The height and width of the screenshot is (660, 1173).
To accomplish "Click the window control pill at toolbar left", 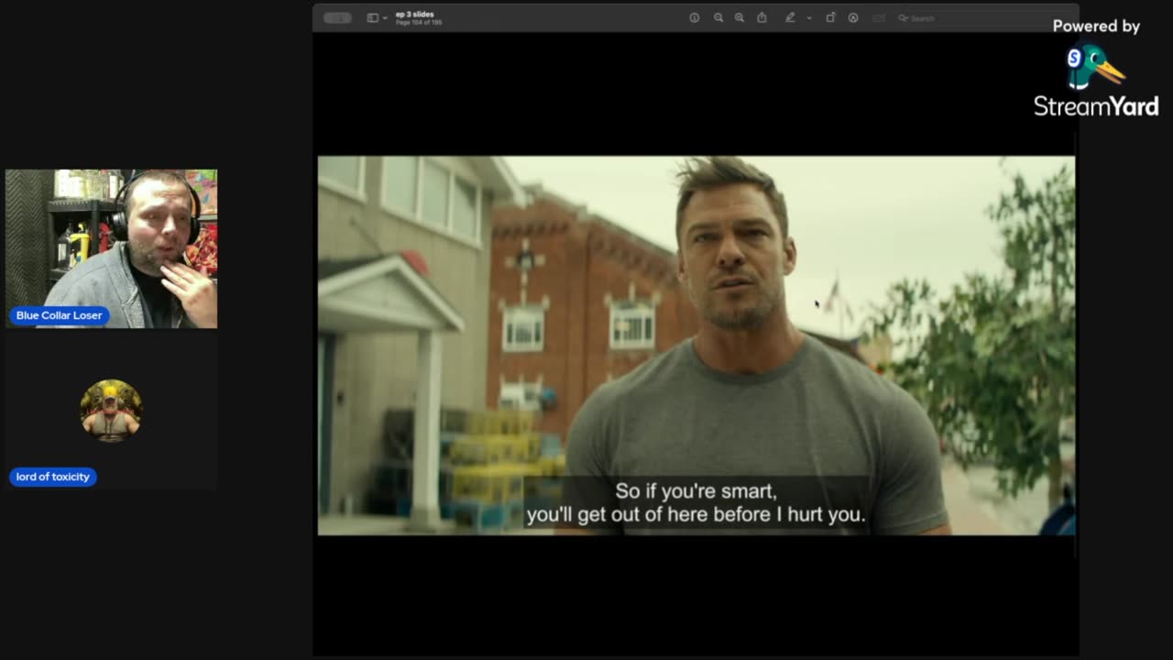I will click(337, 17).
